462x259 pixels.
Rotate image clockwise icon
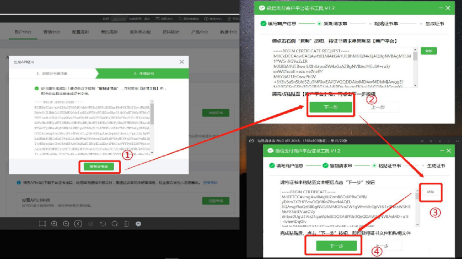point(114,224)
